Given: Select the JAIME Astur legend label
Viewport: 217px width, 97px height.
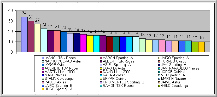Looking at the screenshot, I should click(x=171, y=82).
